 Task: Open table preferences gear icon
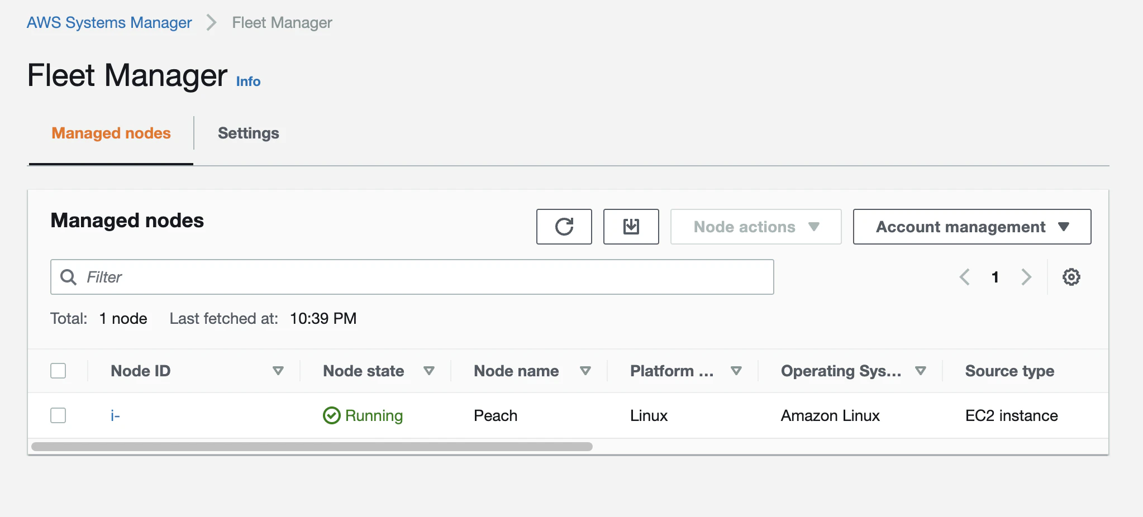point(1071,277)
